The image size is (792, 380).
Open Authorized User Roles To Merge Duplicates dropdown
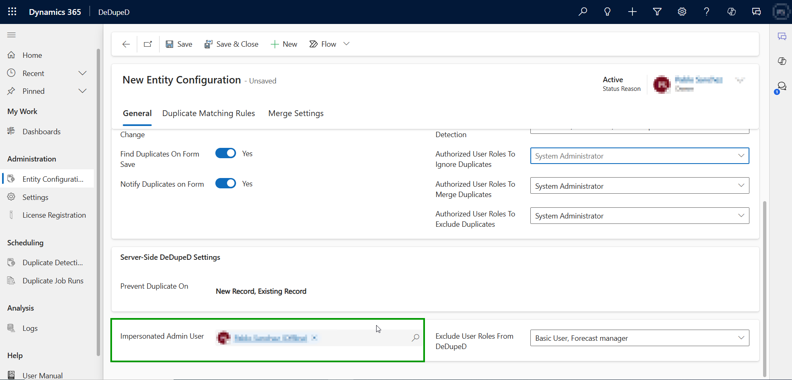pos(741,185)
